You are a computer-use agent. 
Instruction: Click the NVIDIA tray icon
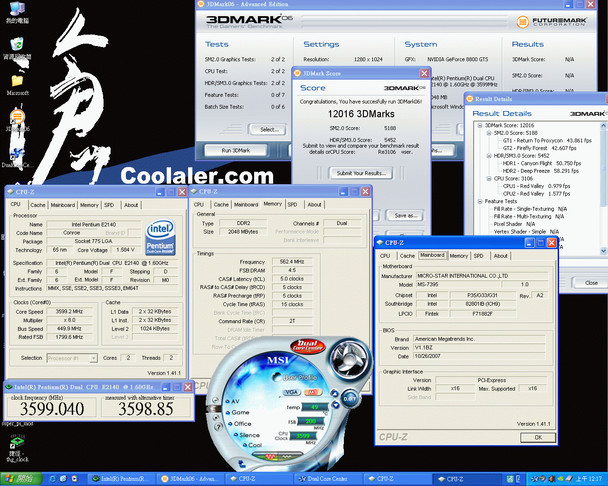(x=560, y=479)
